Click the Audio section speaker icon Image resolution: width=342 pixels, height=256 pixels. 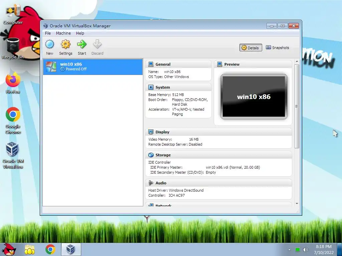[x=151, y=183]
